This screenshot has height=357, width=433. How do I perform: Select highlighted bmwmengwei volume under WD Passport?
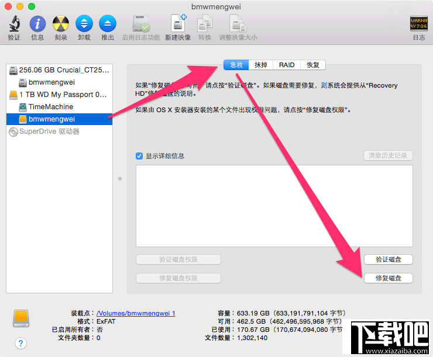(x=59, y=119)
